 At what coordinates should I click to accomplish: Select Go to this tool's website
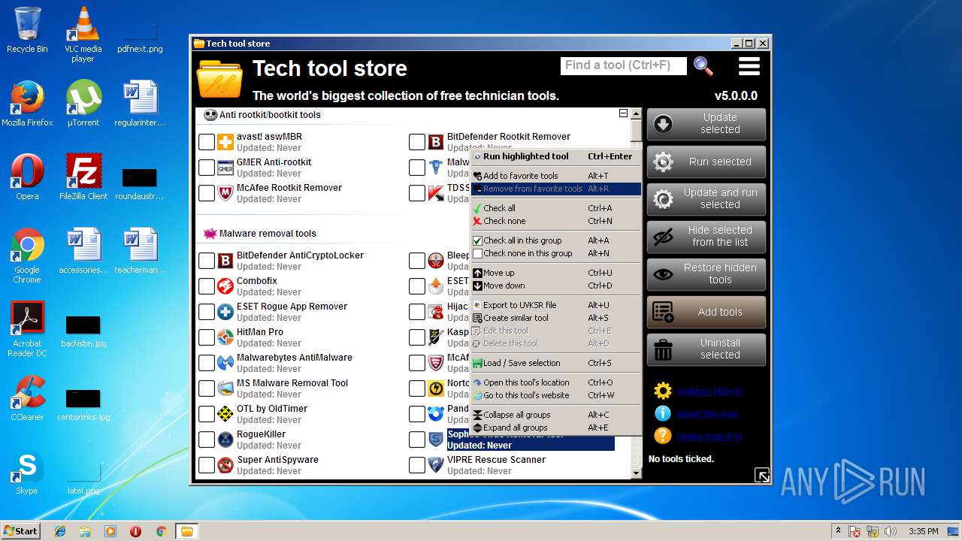tap(556, 395)
